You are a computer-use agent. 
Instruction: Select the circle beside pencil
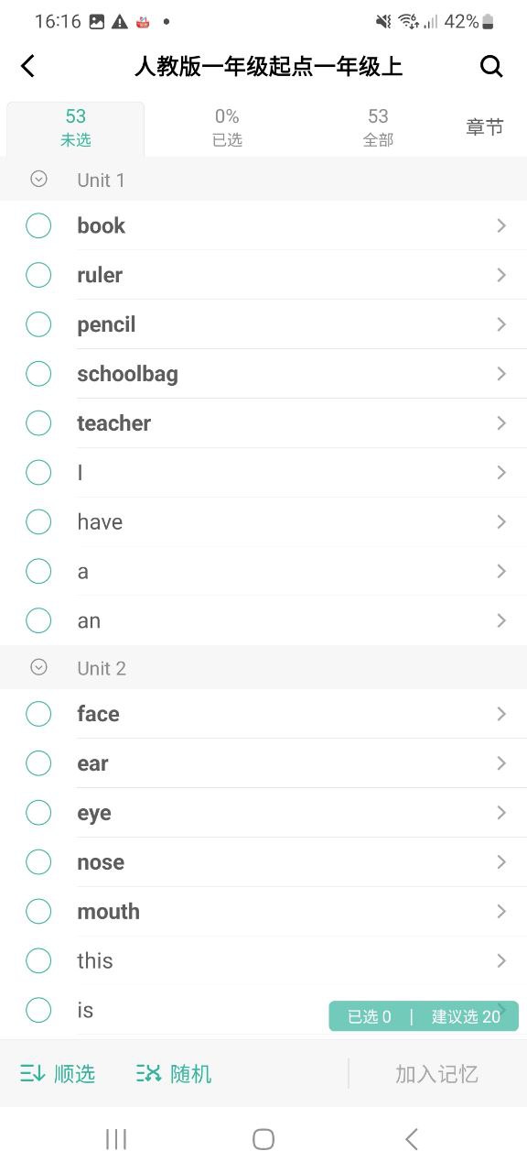38,324
